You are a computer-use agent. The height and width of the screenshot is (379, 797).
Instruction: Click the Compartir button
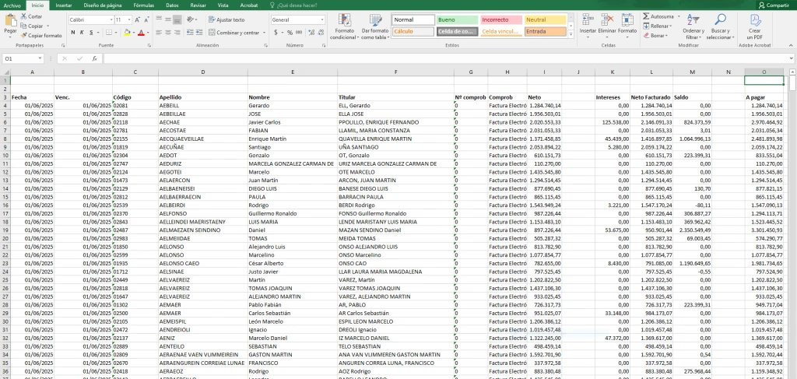coord(774,5)
